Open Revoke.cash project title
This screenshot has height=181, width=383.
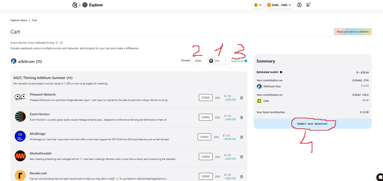coord(38,173)
